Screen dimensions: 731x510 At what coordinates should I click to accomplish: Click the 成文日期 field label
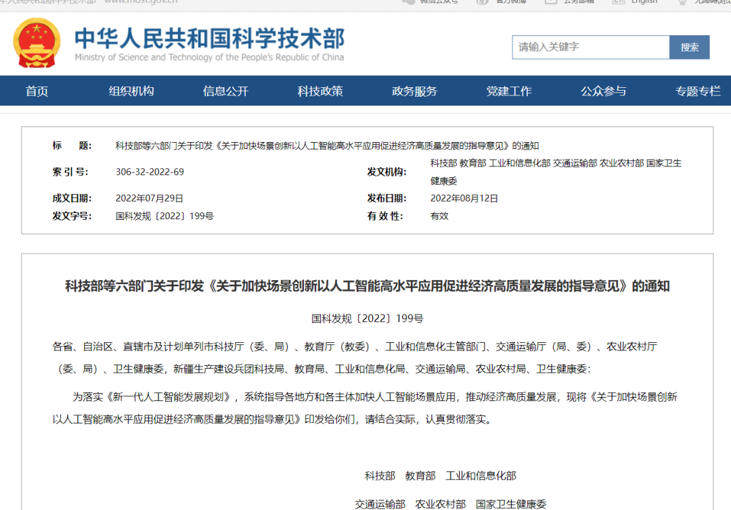pos(72,198)
